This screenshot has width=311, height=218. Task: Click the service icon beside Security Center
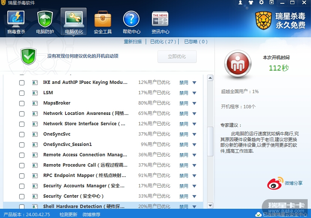[35, 196]
